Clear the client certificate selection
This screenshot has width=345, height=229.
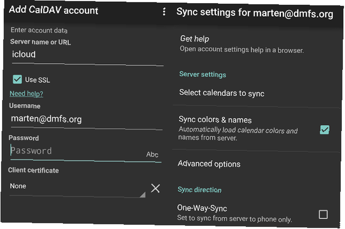(155, 188)
